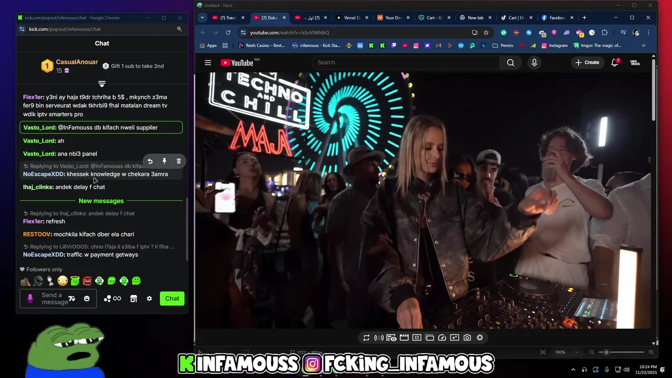This screenshot has height=378, width=672.
Task: Reply to the hovered chat message
Action: (x=150, y=161)
